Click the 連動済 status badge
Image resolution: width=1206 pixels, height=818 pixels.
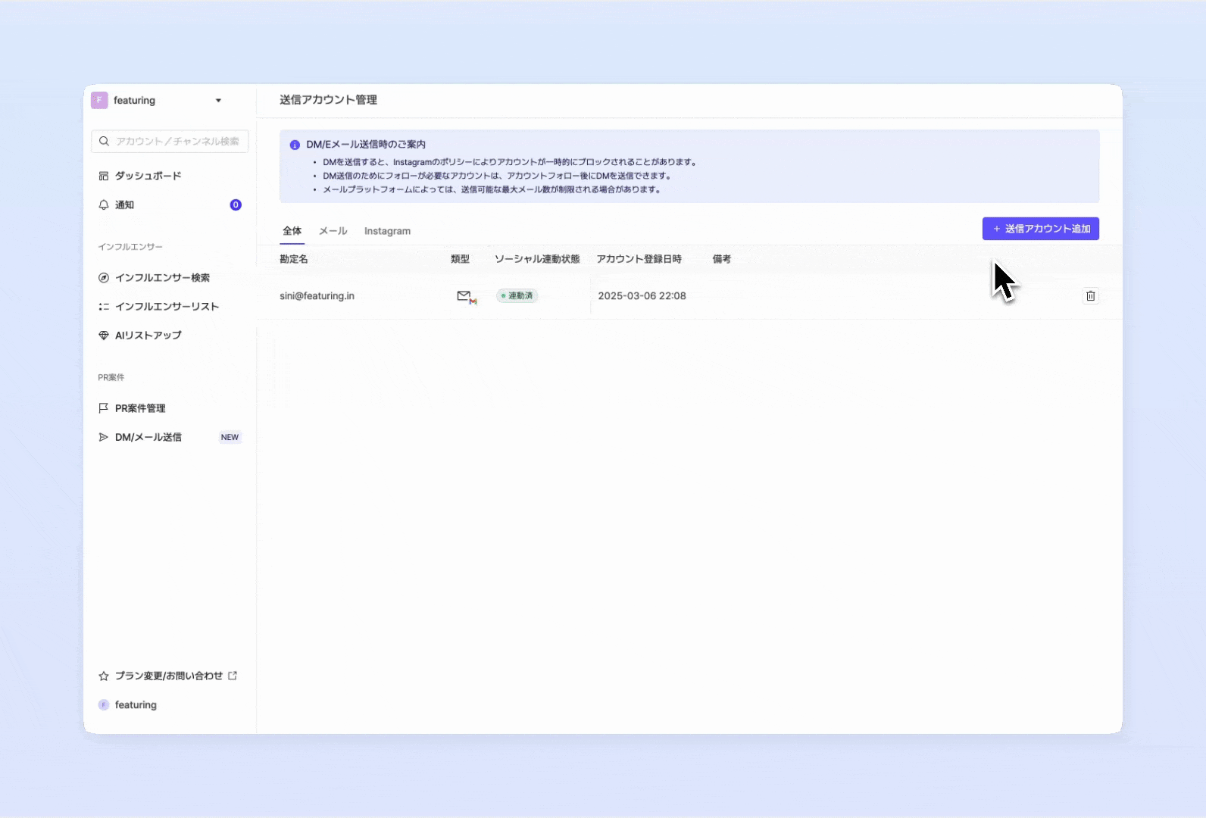pos(517,296)
